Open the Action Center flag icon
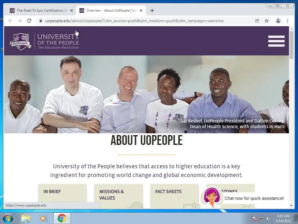This screenshot has height=224, width=298. click(254, 218)
